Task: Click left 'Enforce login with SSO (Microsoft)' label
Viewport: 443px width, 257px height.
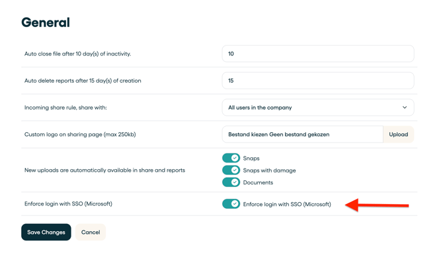Action: 68,203
